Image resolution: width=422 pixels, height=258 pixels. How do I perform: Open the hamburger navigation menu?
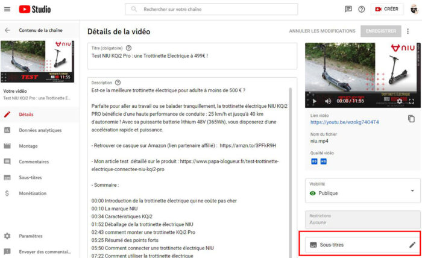[7, 9]
